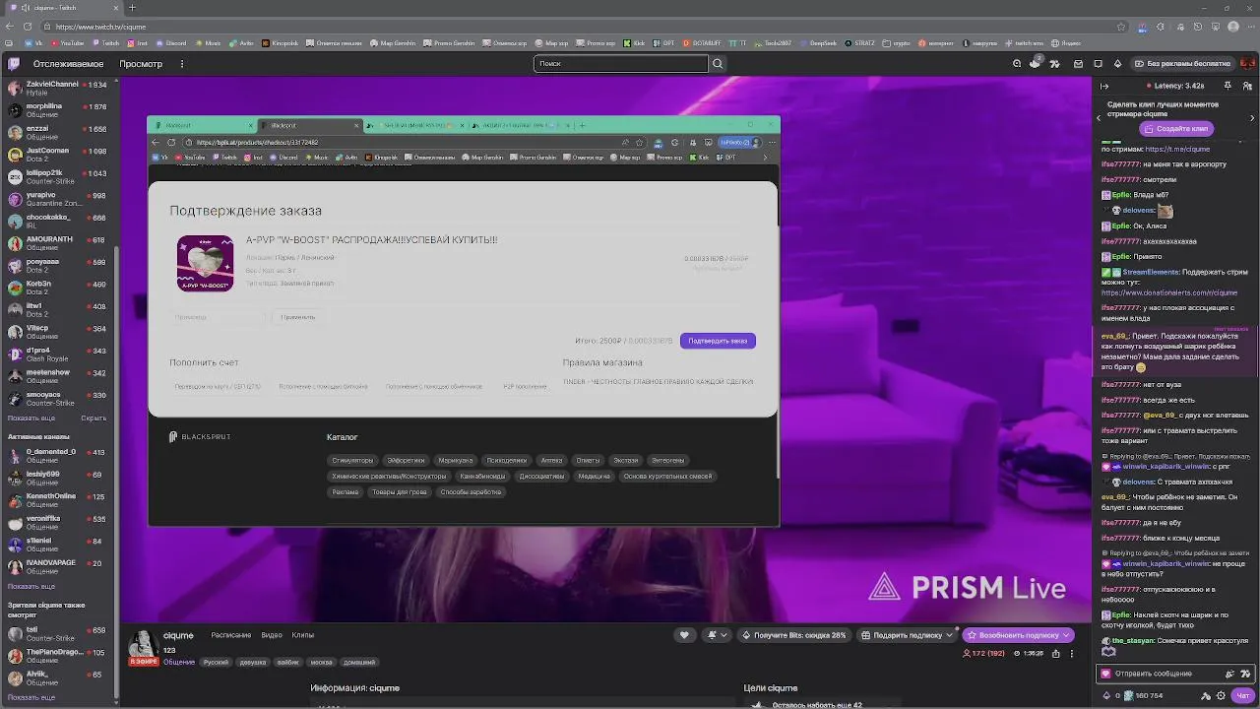Open ThePianoDragon channel in sidebar
Screen dimensions: 1260x709
click(57, 656)
